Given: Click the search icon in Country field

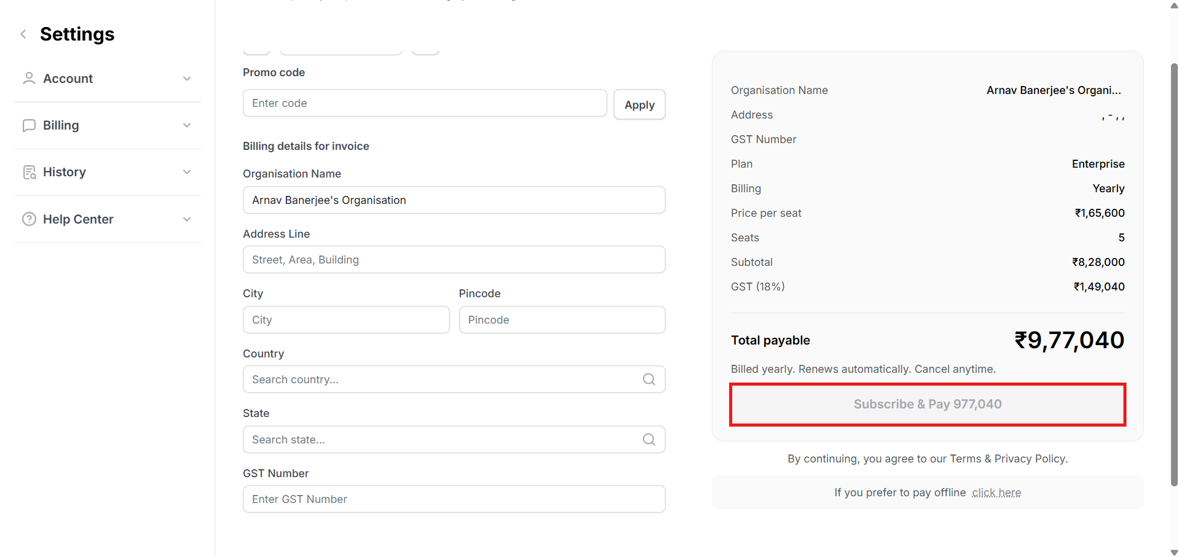Looking at the screenshot, I should 649,380.
